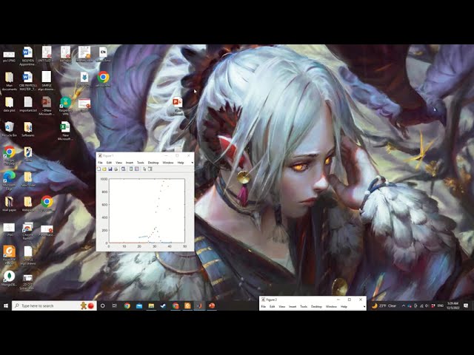Click the dock arrow in Figure 2 menu bar
The width and height of the screenshot is (474, 355).
[364, 307]
